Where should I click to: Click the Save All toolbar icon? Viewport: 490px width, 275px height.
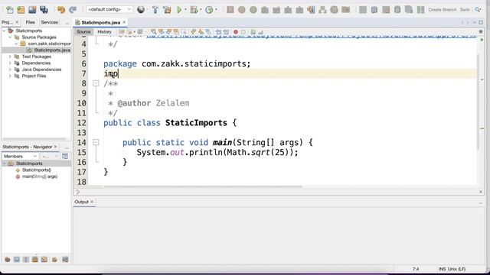[x=44, y=10]
